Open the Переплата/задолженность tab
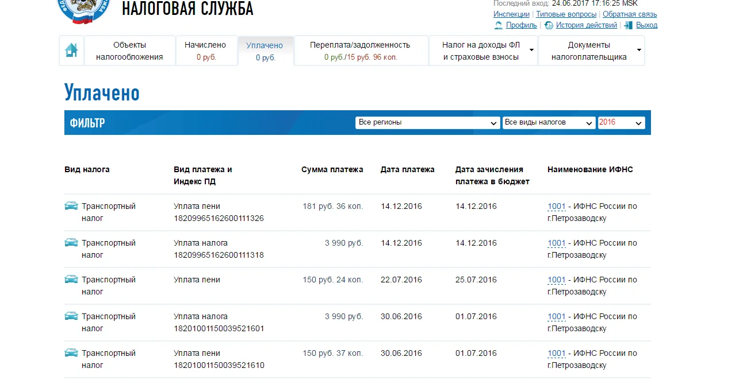The width and height of the screenshot is (743, 380). click(361, 51)
